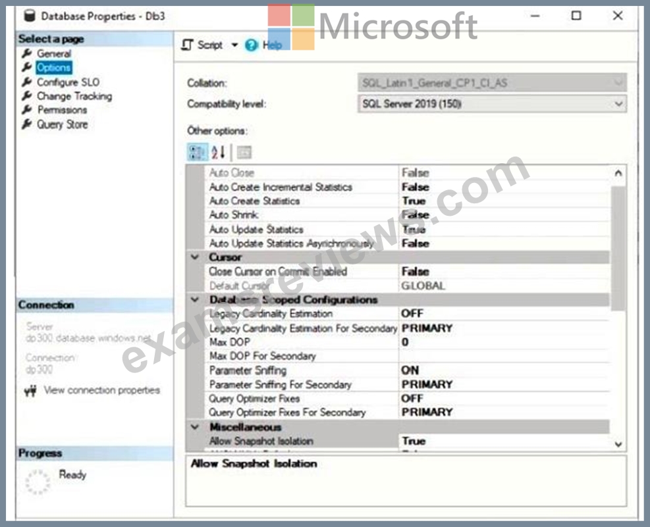Viewport: 650px width, 527px height.
Task: Open the Script dropdown arrow
Action: click(234, 45)
